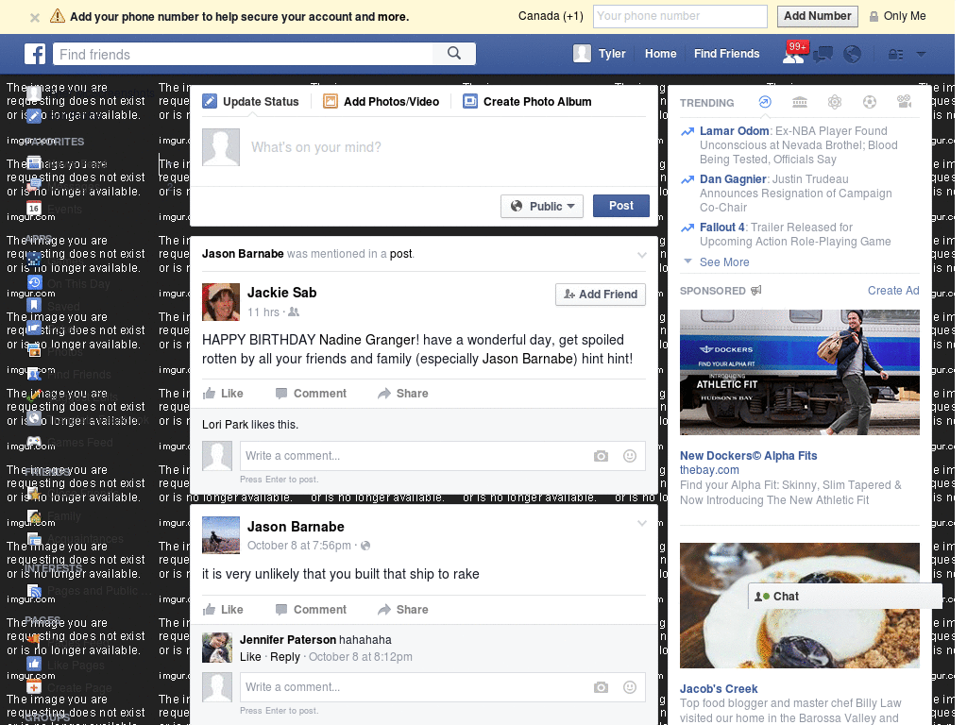Open Only Me privacy selector in banner
This screenshot has height=725, width=967.
(897, 16)
